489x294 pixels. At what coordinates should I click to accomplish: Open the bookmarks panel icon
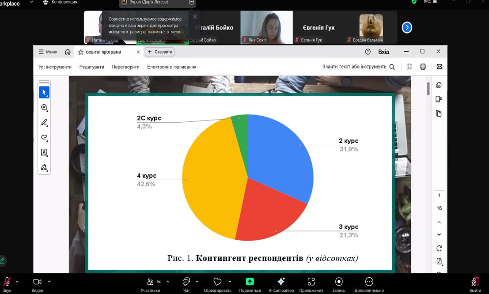439,99
